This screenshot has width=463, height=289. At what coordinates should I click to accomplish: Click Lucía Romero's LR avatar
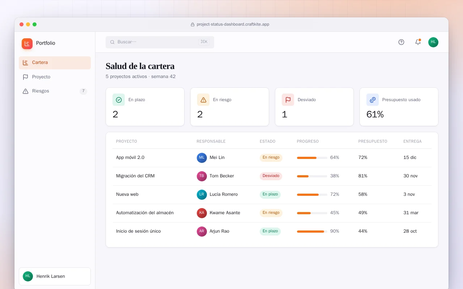pyautogui.click(x=202, y=195)
